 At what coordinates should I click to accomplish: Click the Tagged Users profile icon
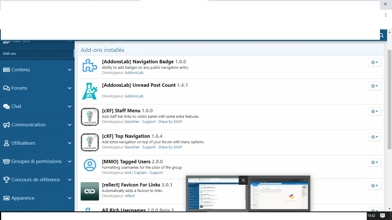click(90, 165)
